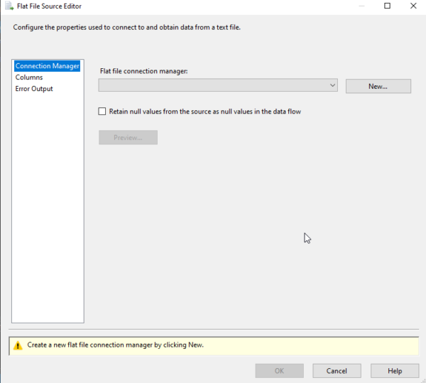The height and width of the screenshot is (383, 426).
Task: Click the OK button
Action: click(279, 371)
